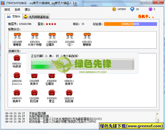Image resolution: width=165 pixels, height=130 pixels.
Task: Click the cake icon on the 蛋糕店 tab
Action: [26, 17]
